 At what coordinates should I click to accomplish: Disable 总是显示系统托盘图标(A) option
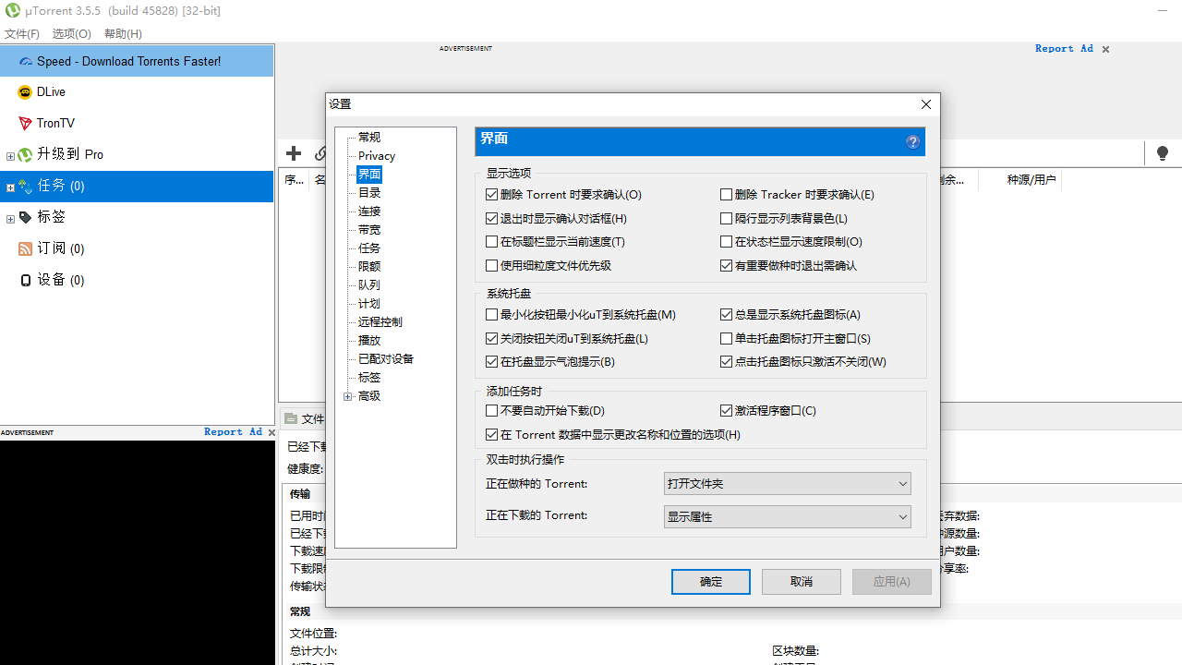[726, 314]
